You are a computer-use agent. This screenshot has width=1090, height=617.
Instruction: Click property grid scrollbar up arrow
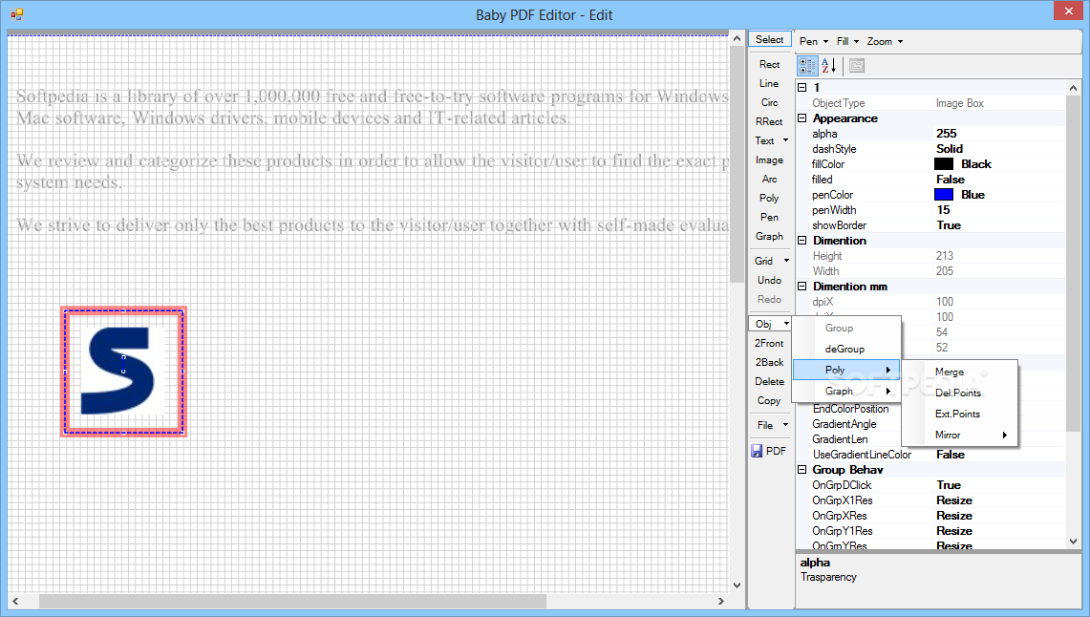(x=1074, y=88)
